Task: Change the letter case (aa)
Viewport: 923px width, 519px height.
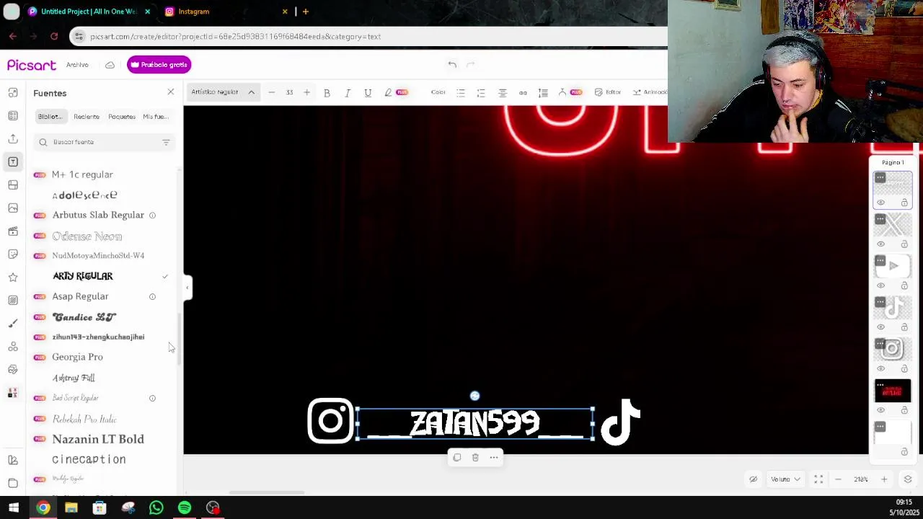Action: [x=523, y=92]
